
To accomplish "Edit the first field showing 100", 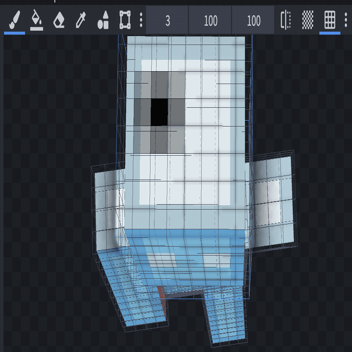I will pos(210,20).
